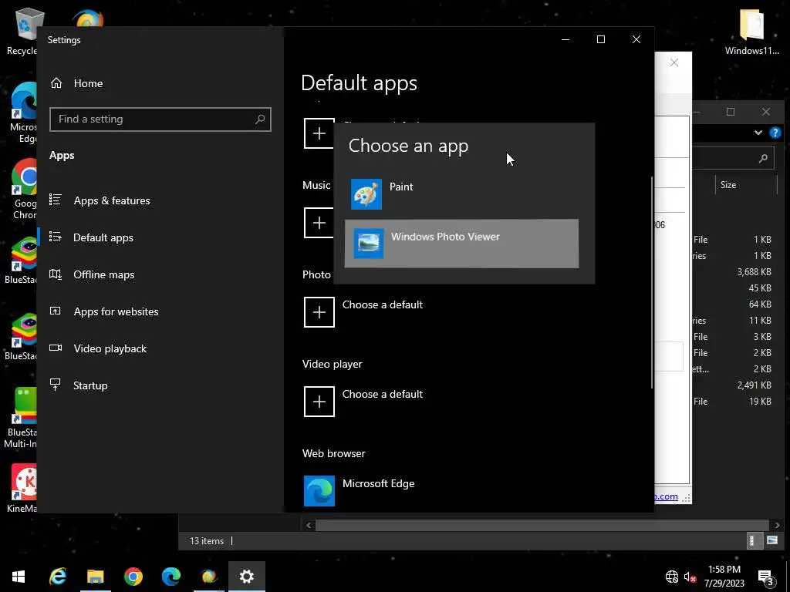
Task: Click Help icon in File Explorer window
Action: click(775, 133)
